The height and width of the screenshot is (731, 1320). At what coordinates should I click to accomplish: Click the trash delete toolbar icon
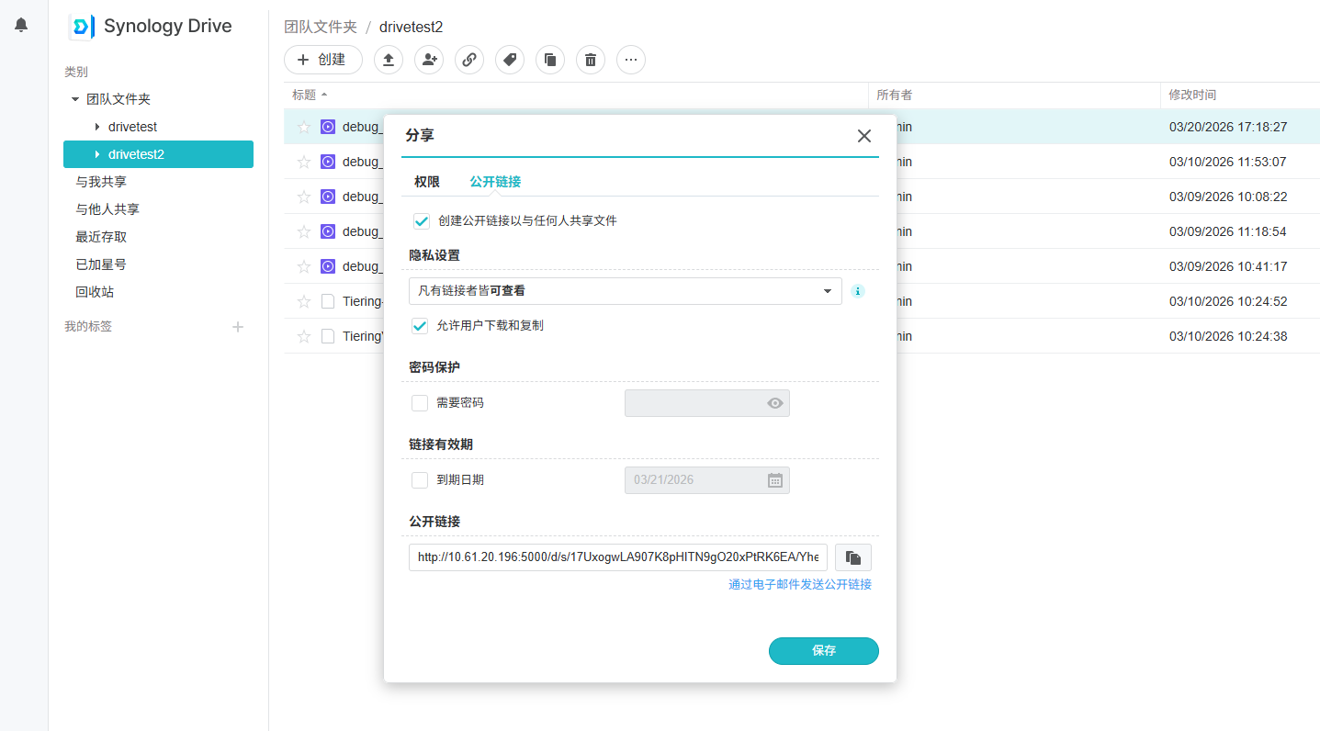coord(591,60)
